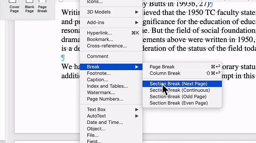Select Section Break (Continuous)
The height and width of the screenshot is (143, 256).
click(182, 90)
